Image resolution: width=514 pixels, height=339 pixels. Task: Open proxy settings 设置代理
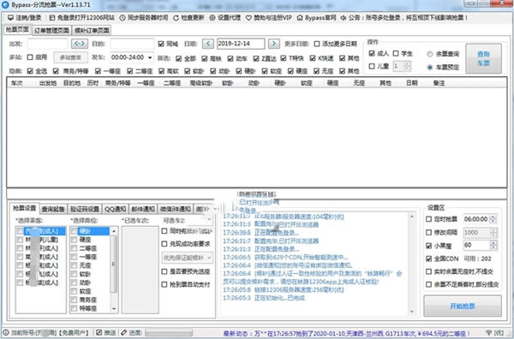[x=224, y=18]
